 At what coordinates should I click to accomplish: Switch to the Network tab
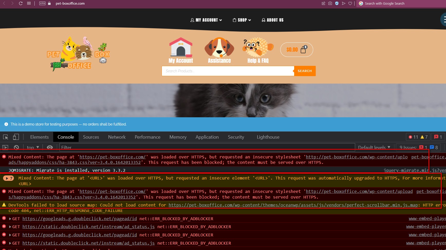(117, 137)
